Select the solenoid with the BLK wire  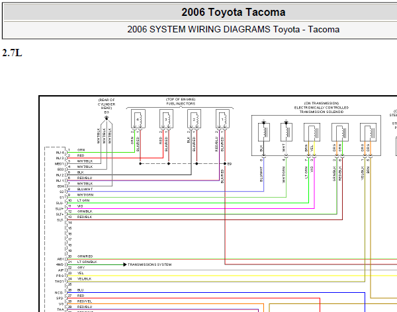[264, 132]
